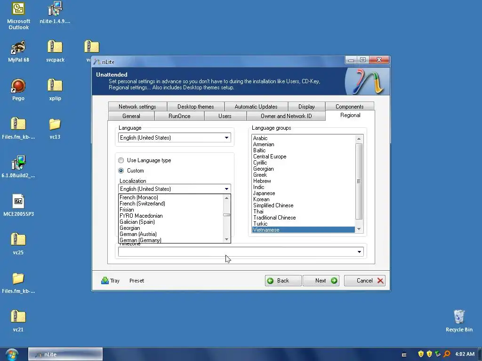Viewport: 482px width, 361px height.
Task: Choose French (Monaco) in localization list
Action: 170,197
